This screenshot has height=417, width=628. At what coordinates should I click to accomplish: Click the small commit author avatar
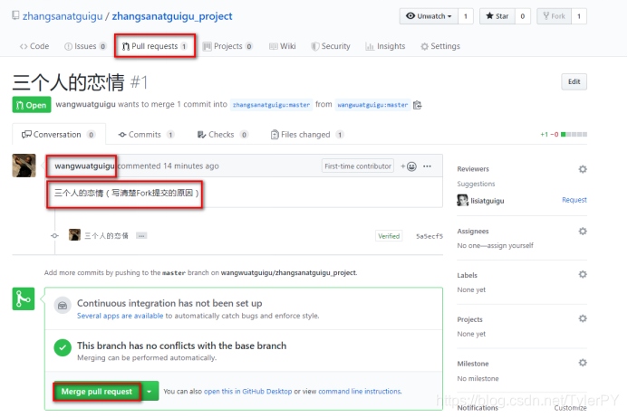coord(74,235)
